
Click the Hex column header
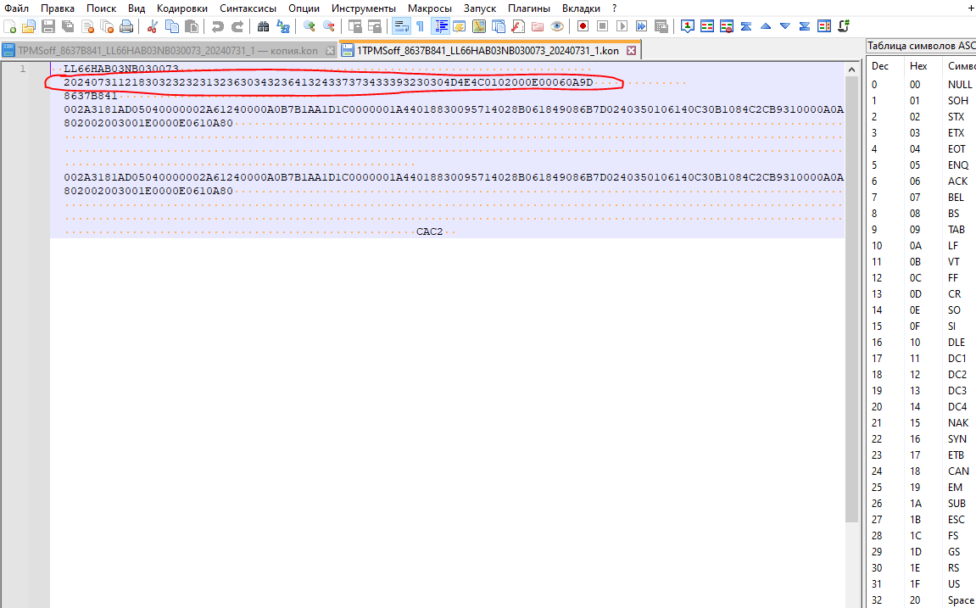[x=918, y=66]
